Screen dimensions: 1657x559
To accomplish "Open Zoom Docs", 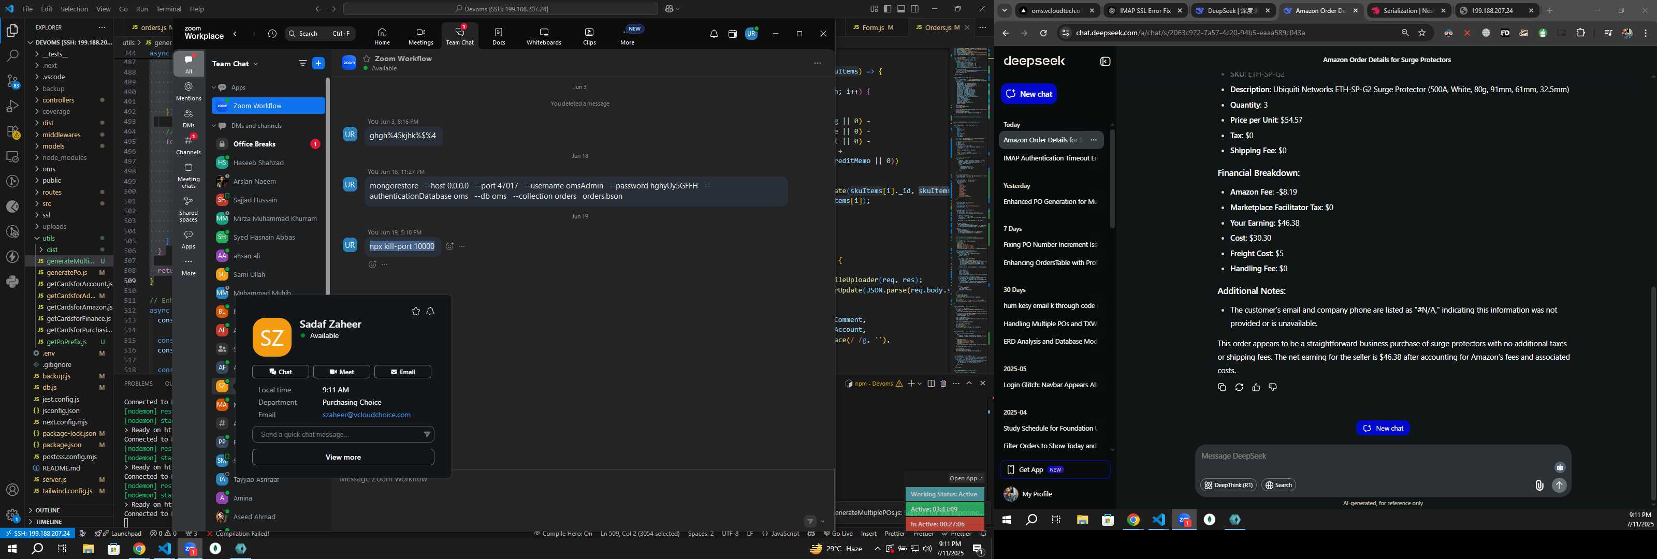I will (x=499, y=37).
